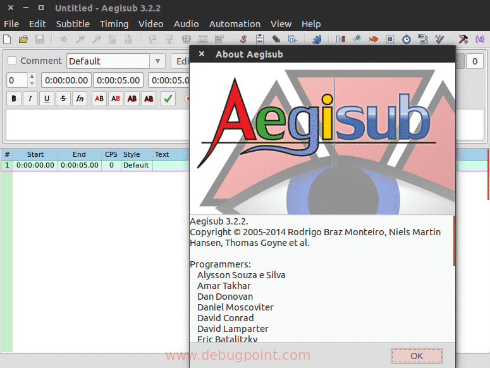Viewport: 490px width, 368px height.
Task: Click the Default style cell in row 1
Action: pos(136,165)
